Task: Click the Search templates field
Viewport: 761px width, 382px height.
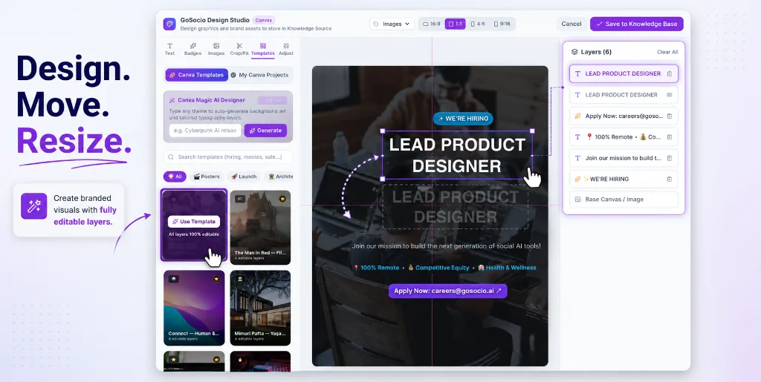Action: coord(228,157)
